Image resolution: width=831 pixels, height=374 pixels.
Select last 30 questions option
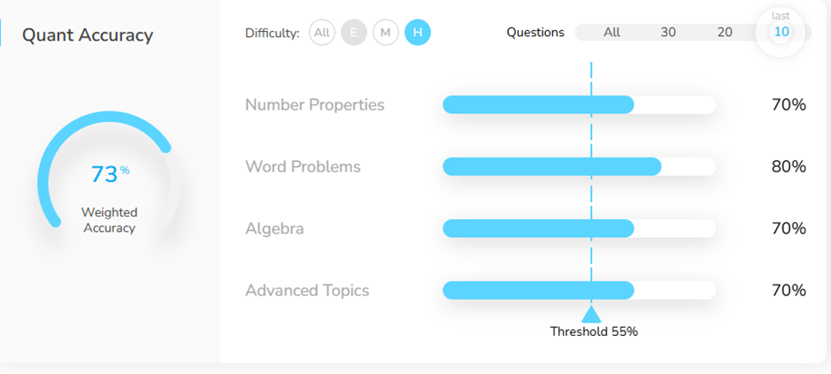point(668,33)
